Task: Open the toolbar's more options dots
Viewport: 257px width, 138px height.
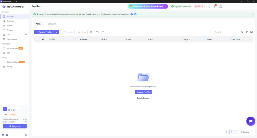Action: [x=109, y=32]
